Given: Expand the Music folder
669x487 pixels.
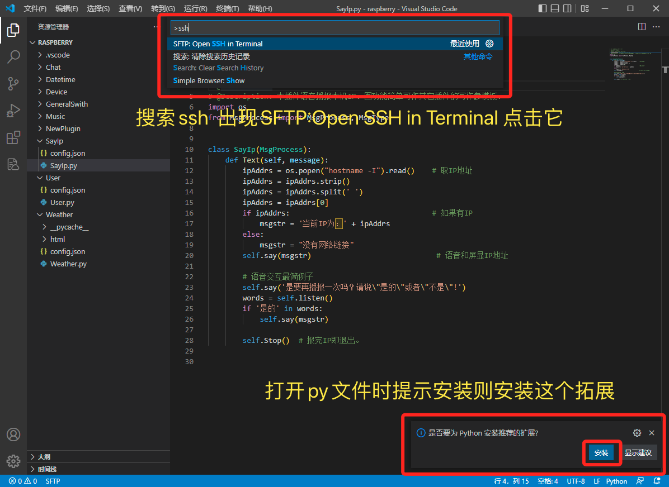Looking at the screenshot, I should tap(98, 116).
